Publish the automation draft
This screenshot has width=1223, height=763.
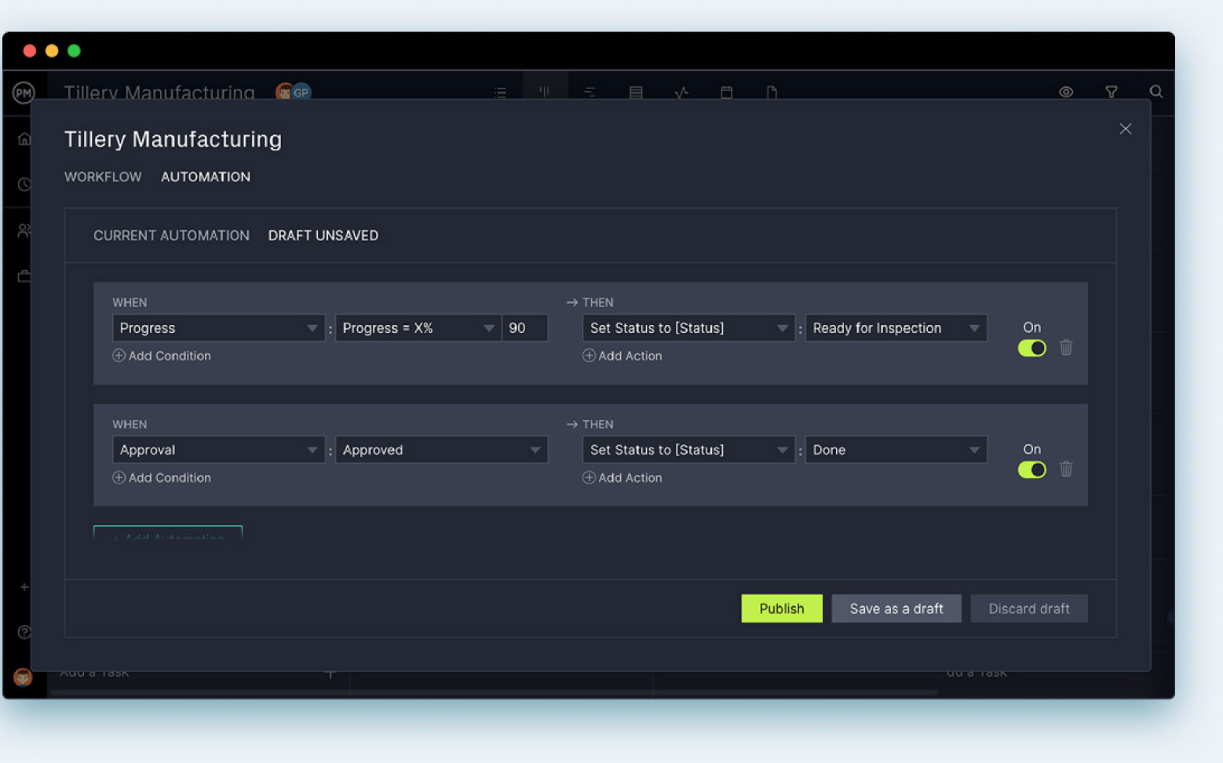click(781, 608)
